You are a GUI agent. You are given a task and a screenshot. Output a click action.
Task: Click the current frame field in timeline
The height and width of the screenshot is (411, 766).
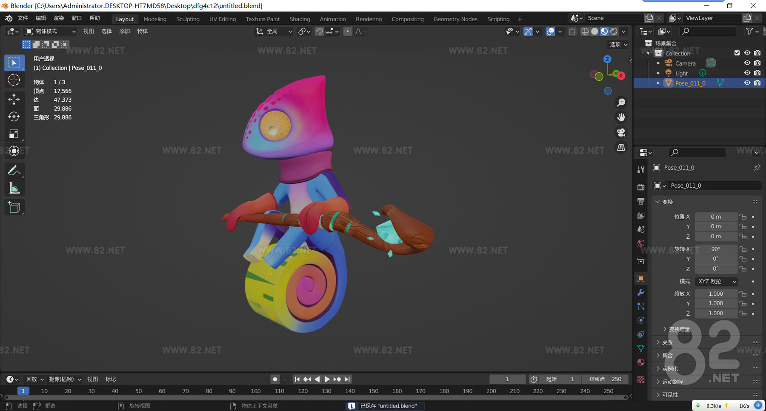click(x=507, y=379)
